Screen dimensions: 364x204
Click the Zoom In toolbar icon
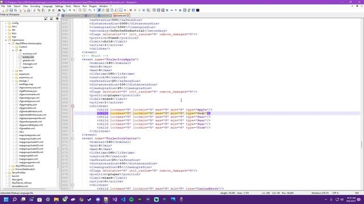(69, 10)
